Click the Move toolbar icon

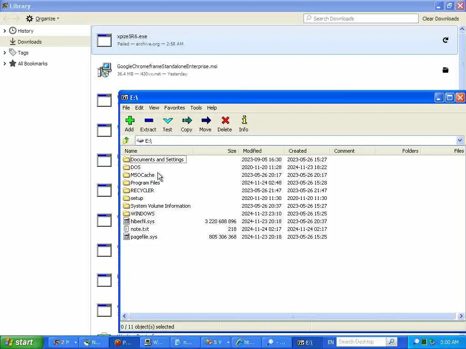[206, 120]
